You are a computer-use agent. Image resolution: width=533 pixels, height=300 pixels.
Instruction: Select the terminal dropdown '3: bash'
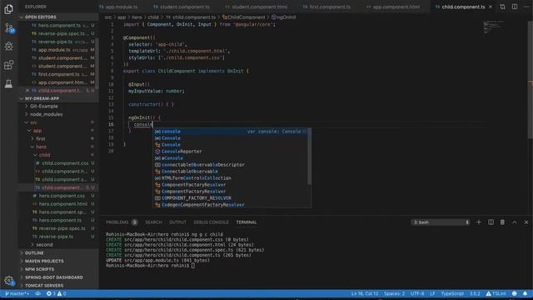(441, 222)
